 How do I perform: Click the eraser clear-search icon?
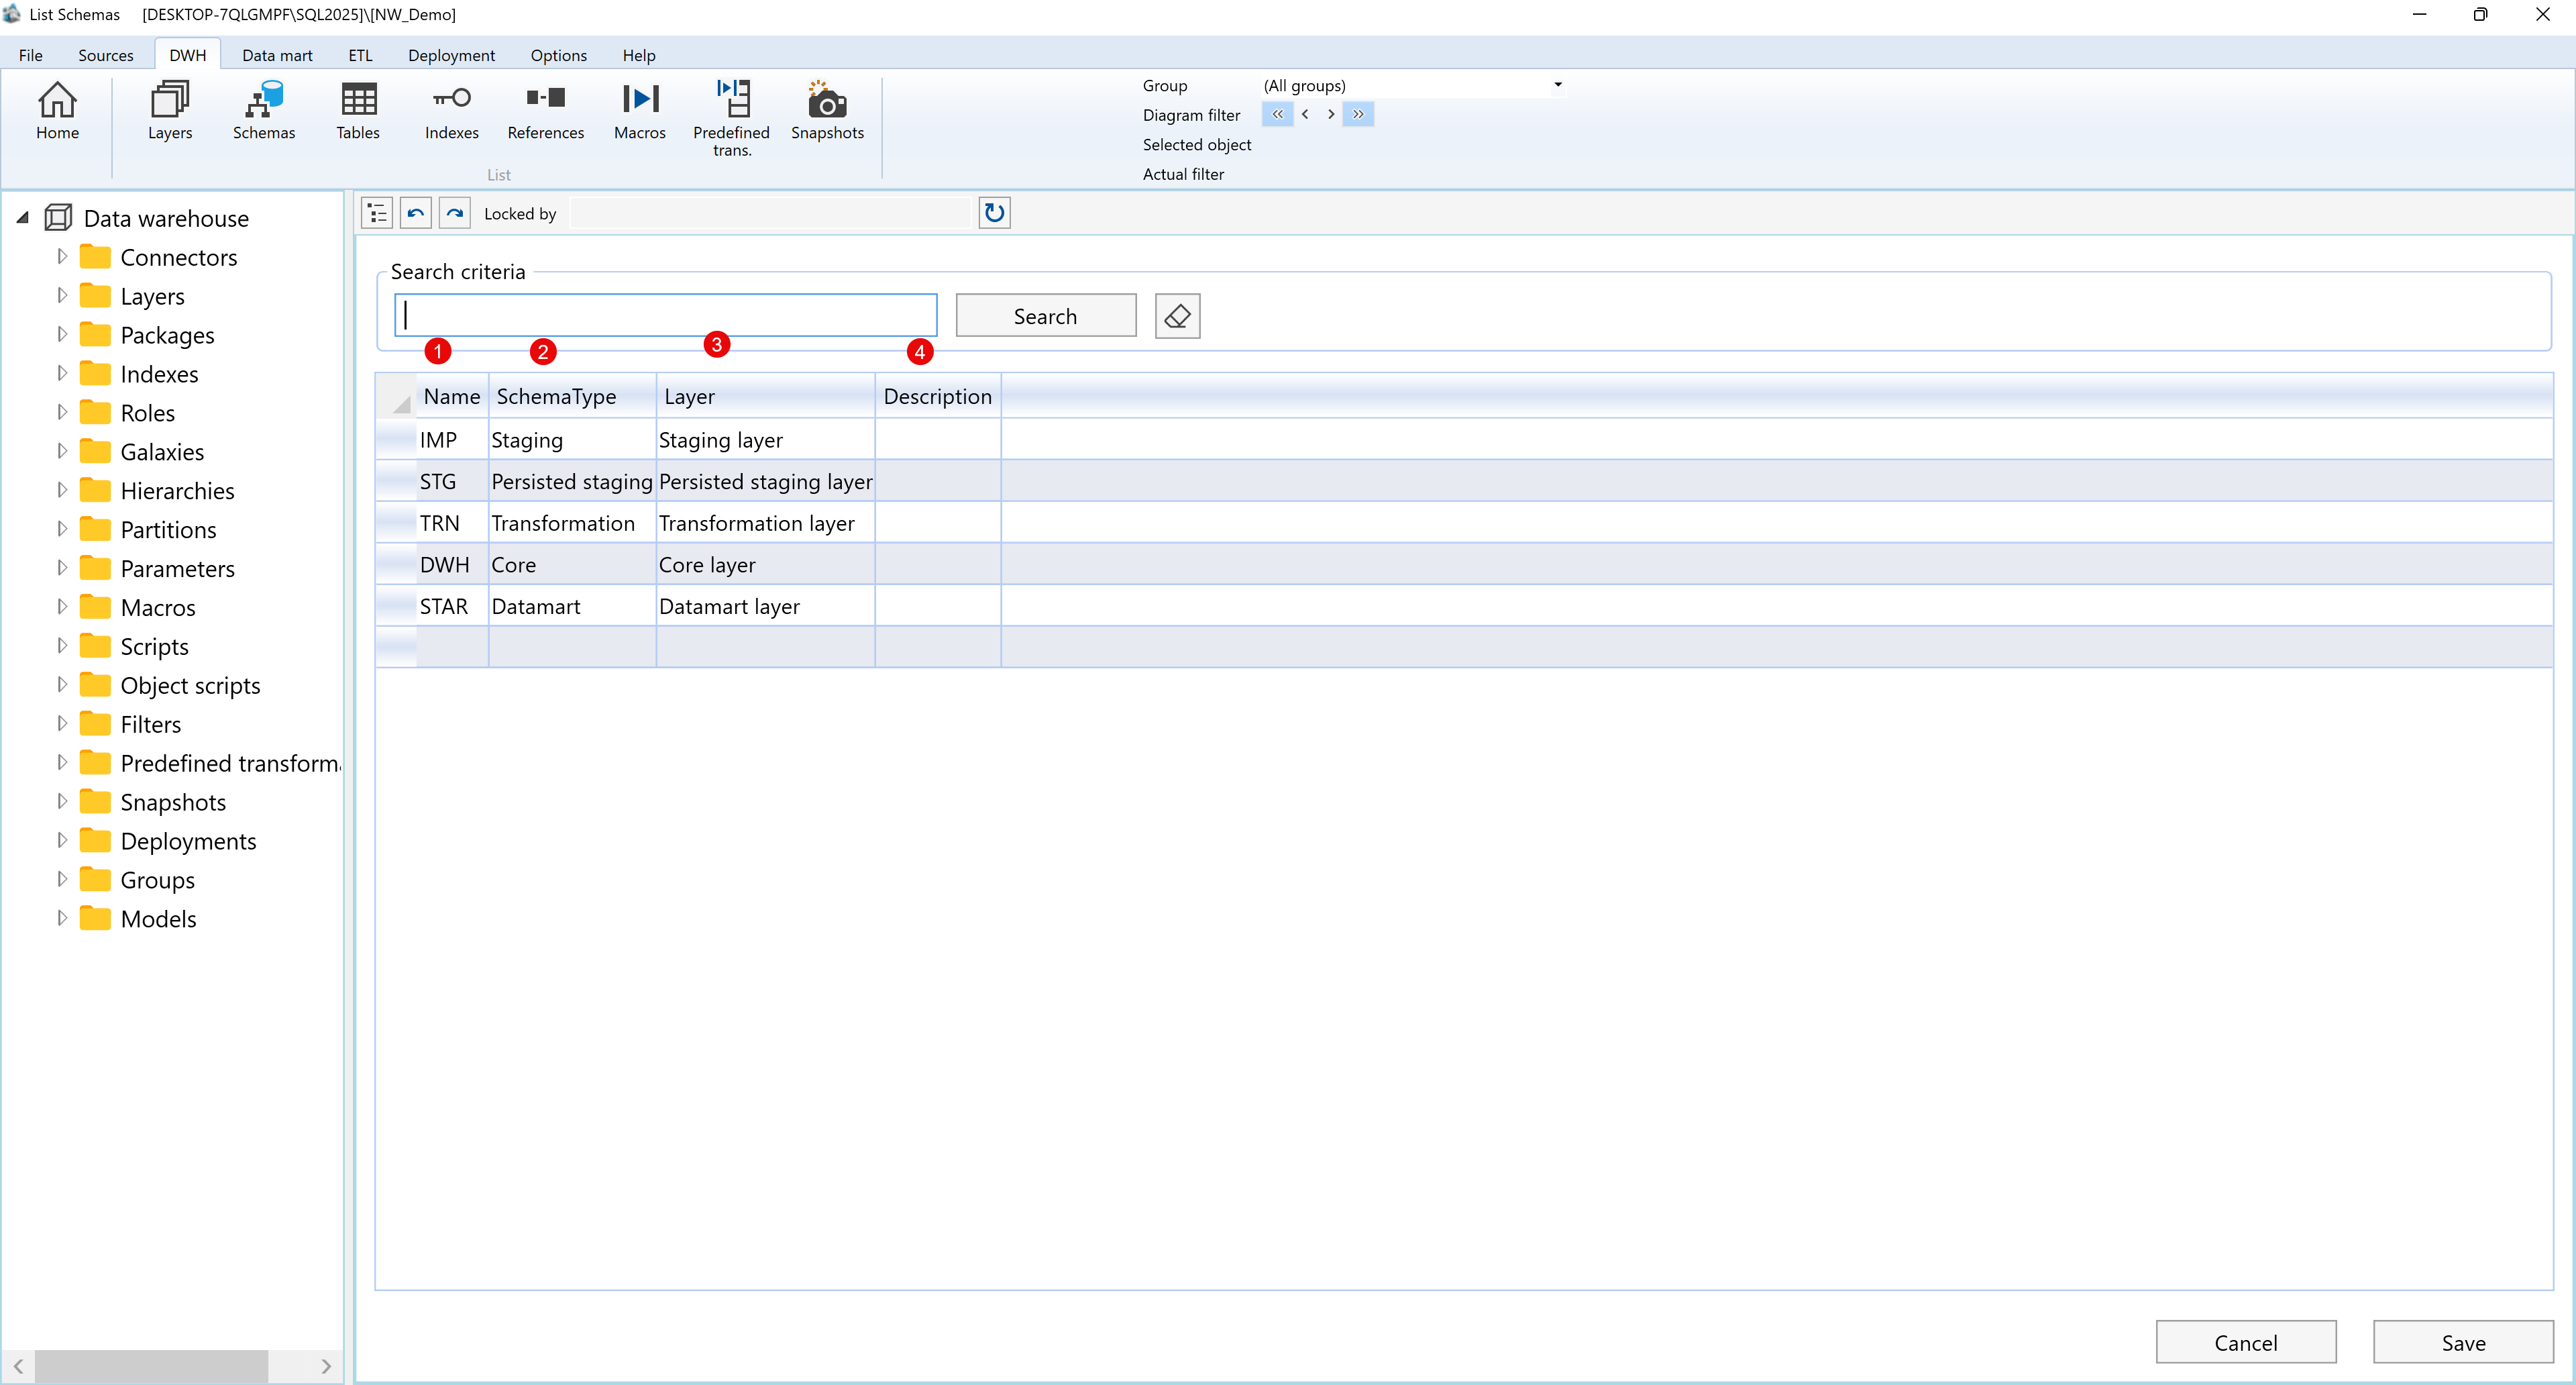[1177, 316]
